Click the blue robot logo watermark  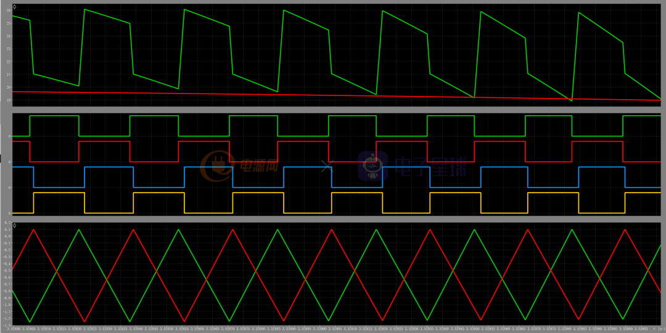point(372,166)
